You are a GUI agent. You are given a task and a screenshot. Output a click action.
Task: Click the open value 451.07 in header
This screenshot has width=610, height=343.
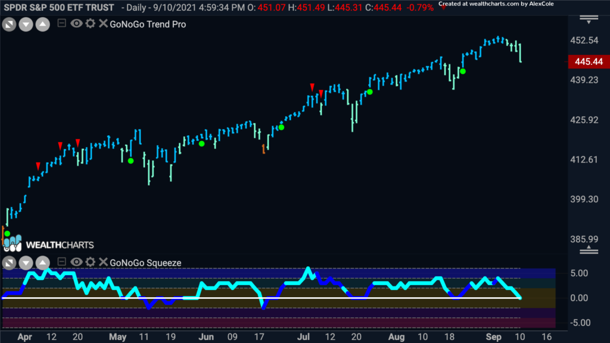(x=272, y=7)
